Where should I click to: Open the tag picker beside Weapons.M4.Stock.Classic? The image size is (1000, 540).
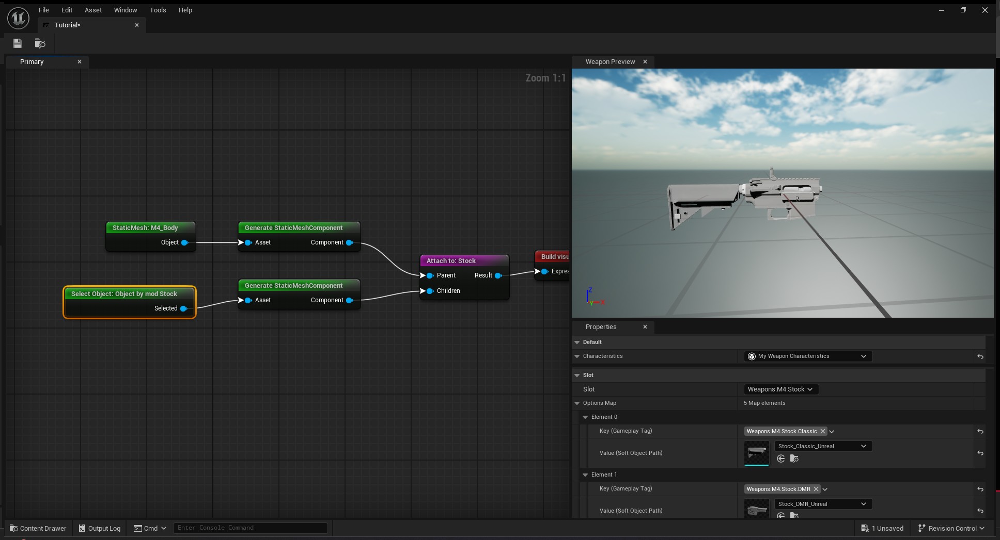[x=832, y=432]
